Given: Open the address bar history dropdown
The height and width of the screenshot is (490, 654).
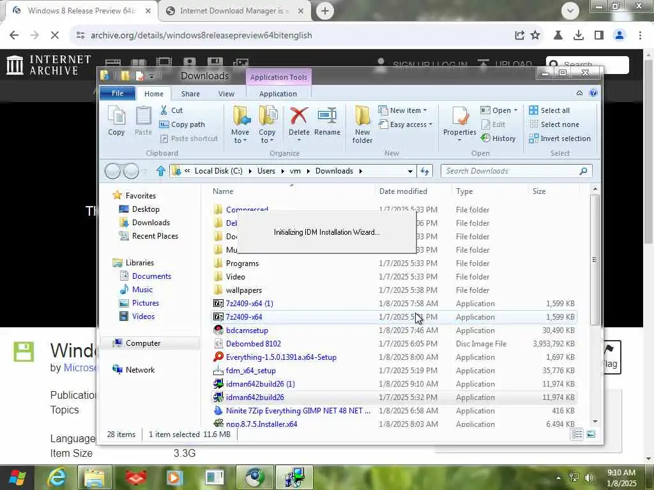Looking at the screenshot, I should (x=410, y=171).
